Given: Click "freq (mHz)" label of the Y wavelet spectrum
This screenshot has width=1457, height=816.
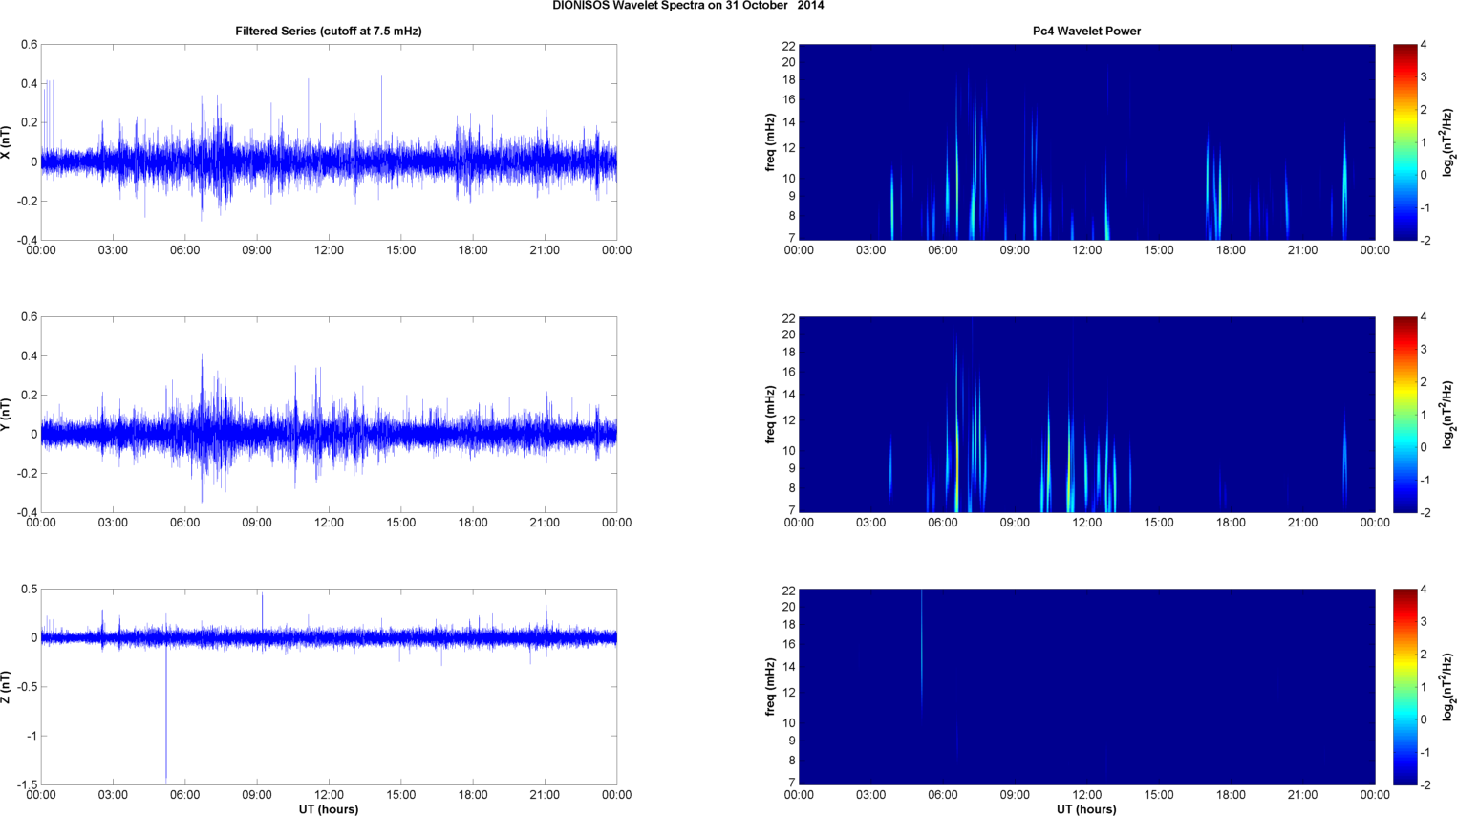Looking at the screenshot, I should point(770,415).
